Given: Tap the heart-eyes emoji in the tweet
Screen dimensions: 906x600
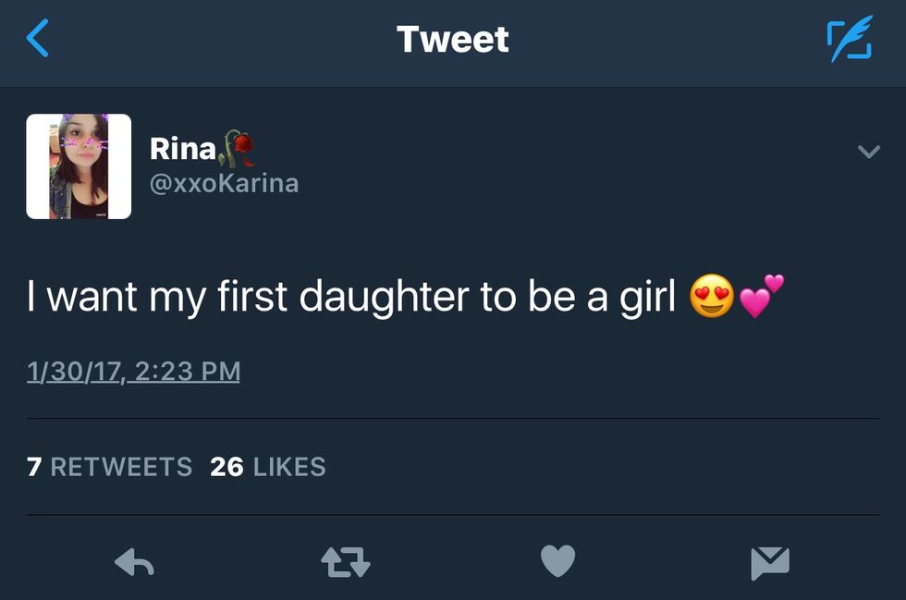Looking at the screenshot, I should point(712,298).
